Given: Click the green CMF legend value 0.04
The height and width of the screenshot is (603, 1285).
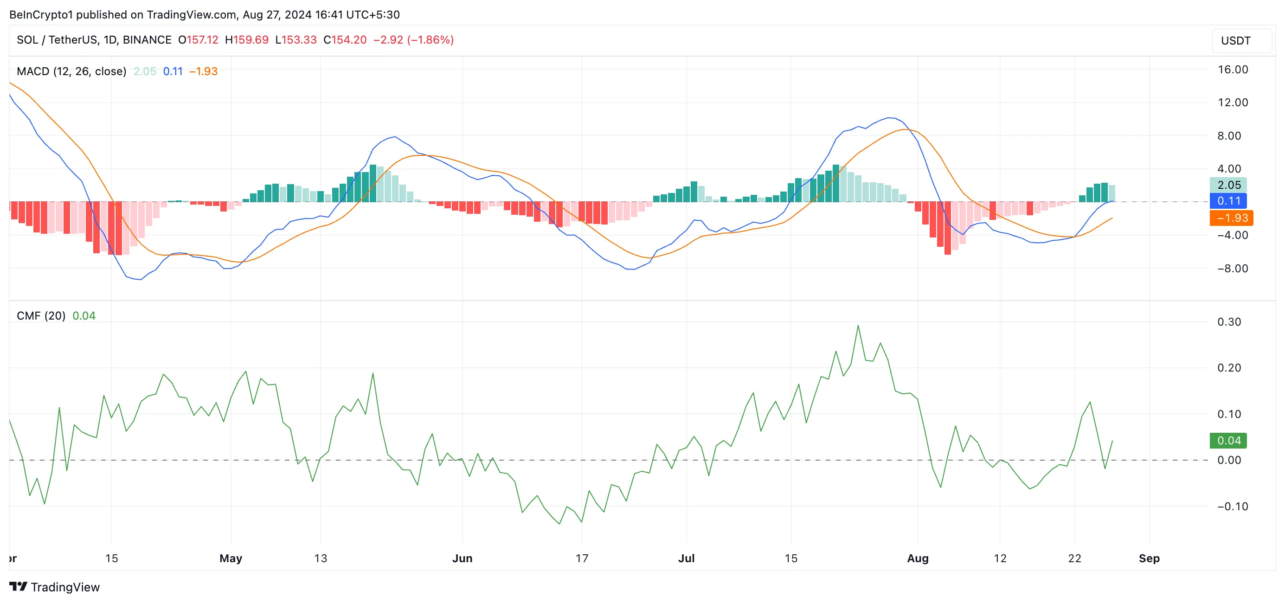Looking at the screenshot, I should tap(84, 316).
